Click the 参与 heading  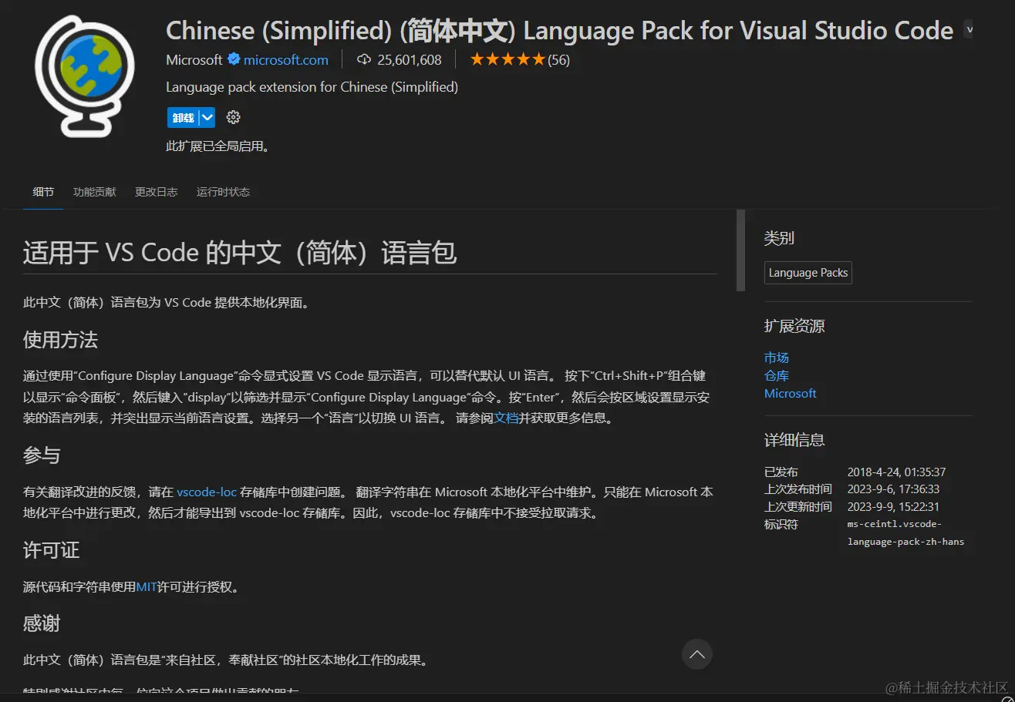pyautogui.click(x=42, y=455)
